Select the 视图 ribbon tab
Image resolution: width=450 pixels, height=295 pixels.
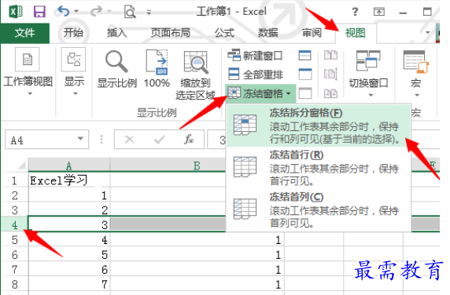356,33
